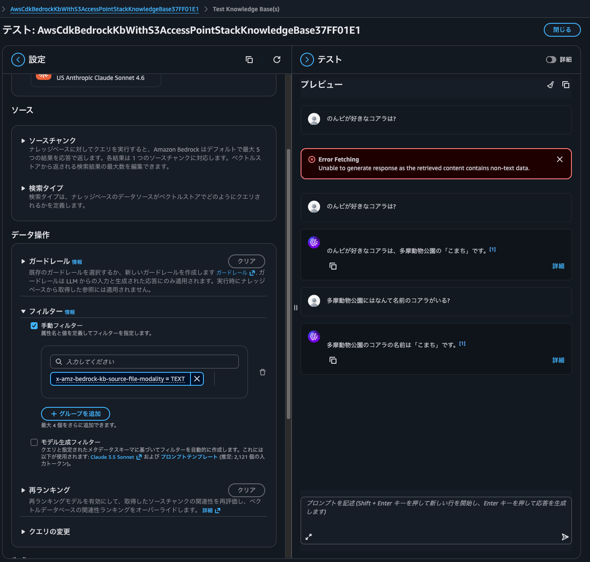
Task: Collapse the 設定 panel with the left chevron
Action: click(x=18, y=60)
